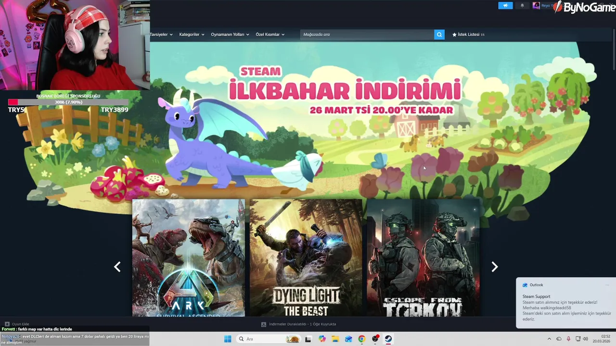Go to next carousel games
The width and height of the screenshot is (616, 346).
coord(494,267)
